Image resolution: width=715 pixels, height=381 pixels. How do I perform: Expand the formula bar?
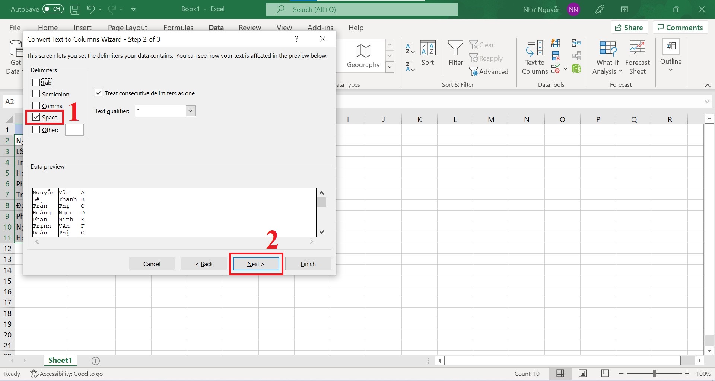(x=707, y=102)
